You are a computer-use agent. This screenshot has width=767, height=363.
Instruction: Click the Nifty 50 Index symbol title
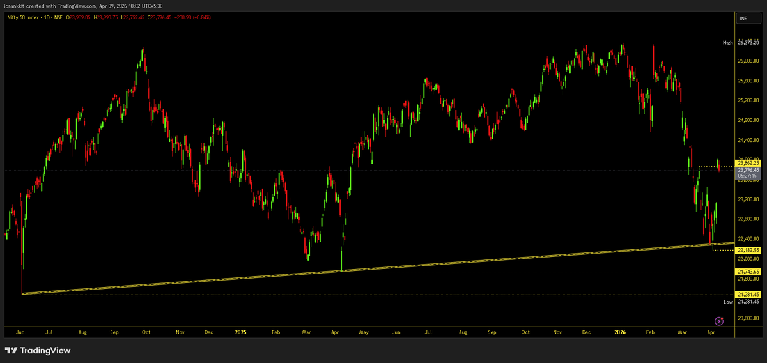tap(22, 17)
